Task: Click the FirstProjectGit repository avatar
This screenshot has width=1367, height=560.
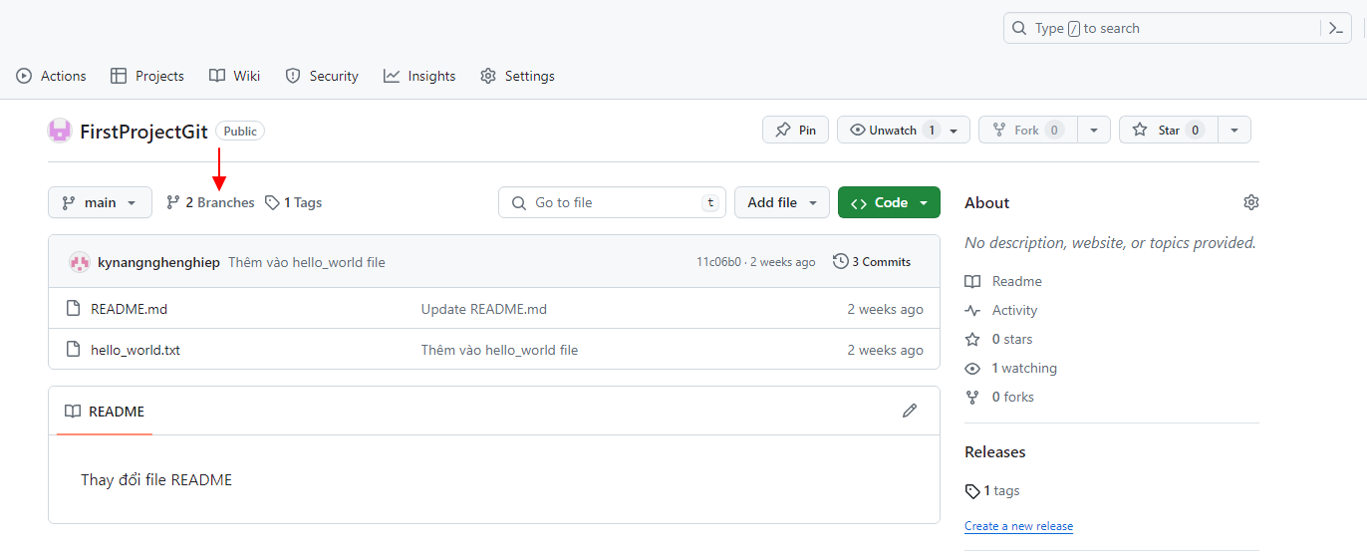Action: [60, 131]
